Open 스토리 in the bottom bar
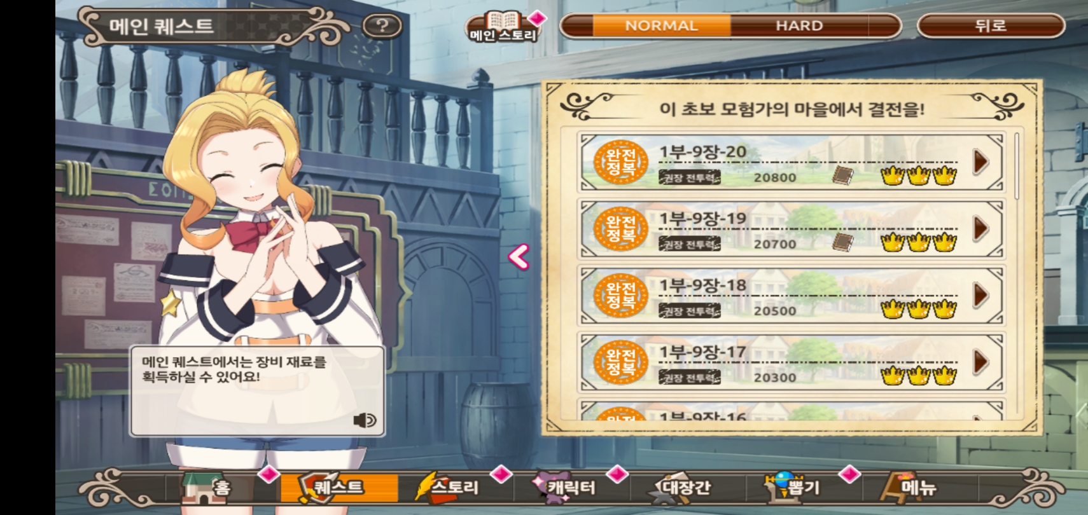This screenshot has height=515, width=1088. pos(447,488)
